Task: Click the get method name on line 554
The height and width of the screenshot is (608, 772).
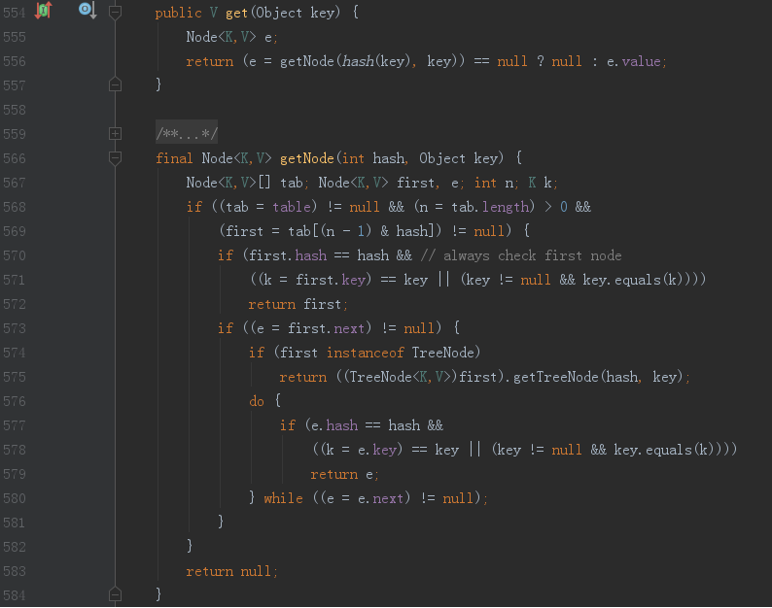Action: click(236, 13)
